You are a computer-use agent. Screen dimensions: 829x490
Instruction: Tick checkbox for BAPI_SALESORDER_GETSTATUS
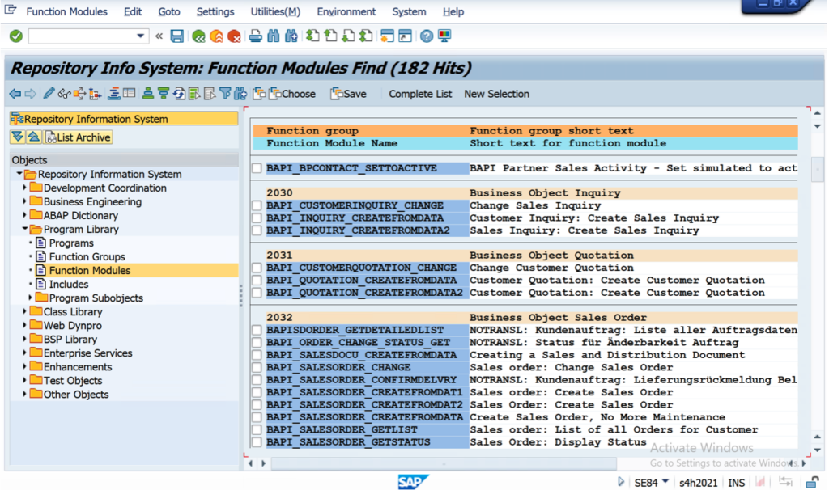pos(257,442)
